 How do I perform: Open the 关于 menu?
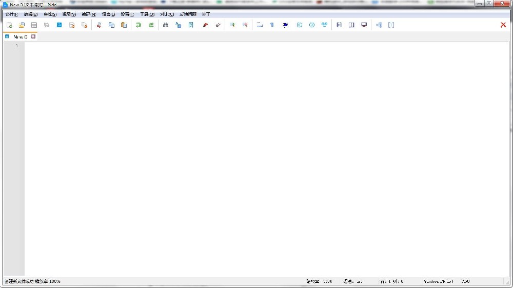(x=206, y=14)
